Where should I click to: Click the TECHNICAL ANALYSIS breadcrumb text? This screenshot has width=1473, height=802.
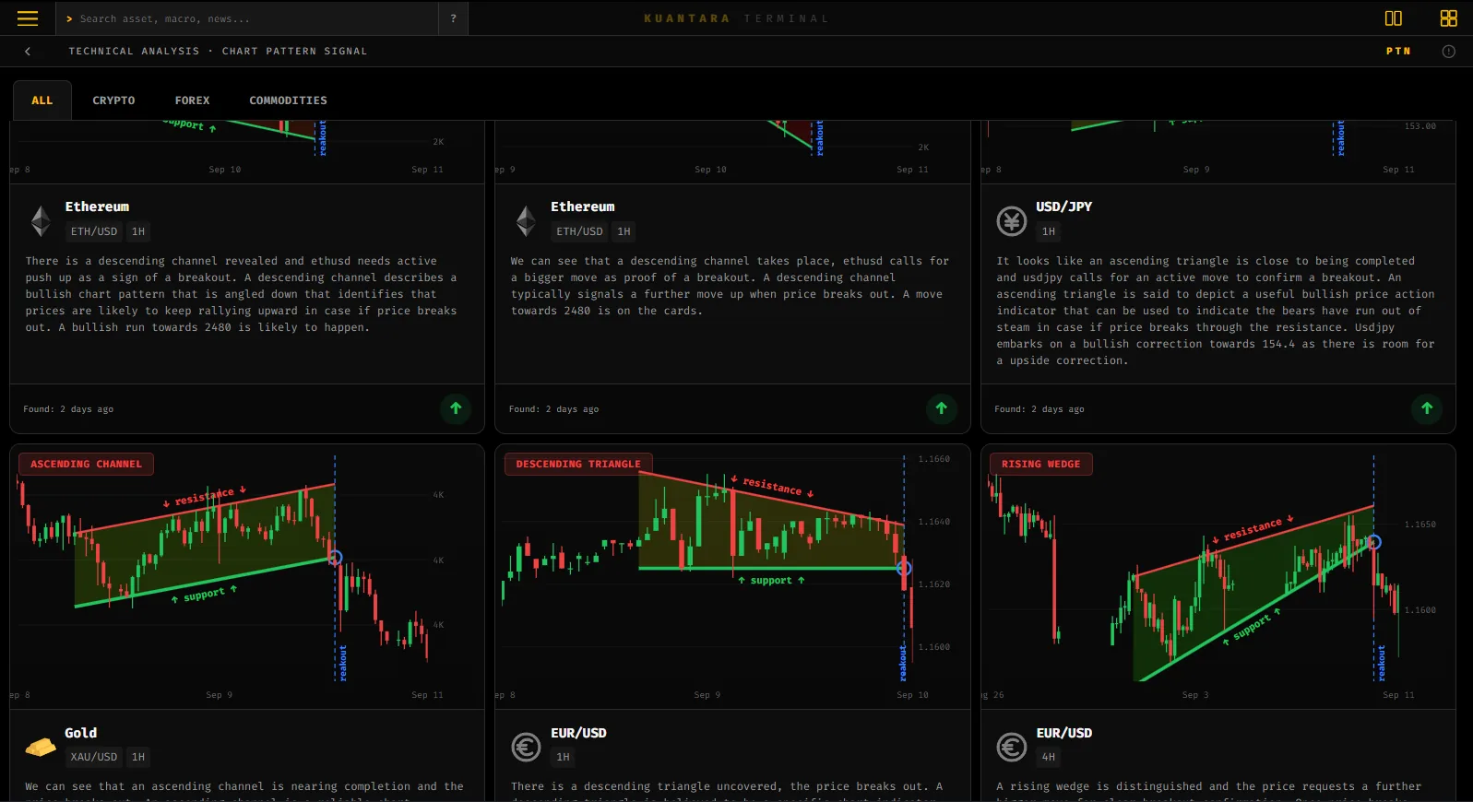[x=134, y=52]
